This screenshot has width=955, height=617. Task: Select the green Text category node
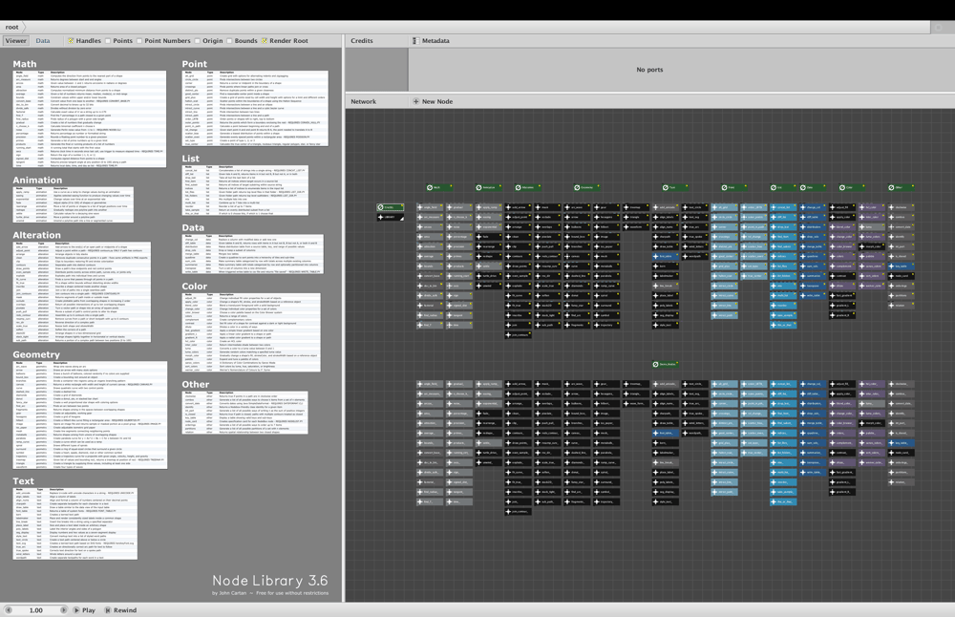(675, 187)
